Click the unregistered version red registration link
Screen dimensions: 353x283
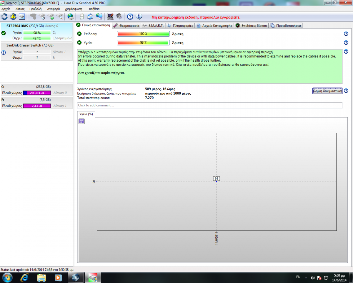point(196,17)
